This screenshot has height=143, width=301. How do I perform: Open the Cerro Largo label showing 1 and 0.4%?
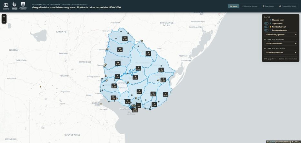[161, 70]
